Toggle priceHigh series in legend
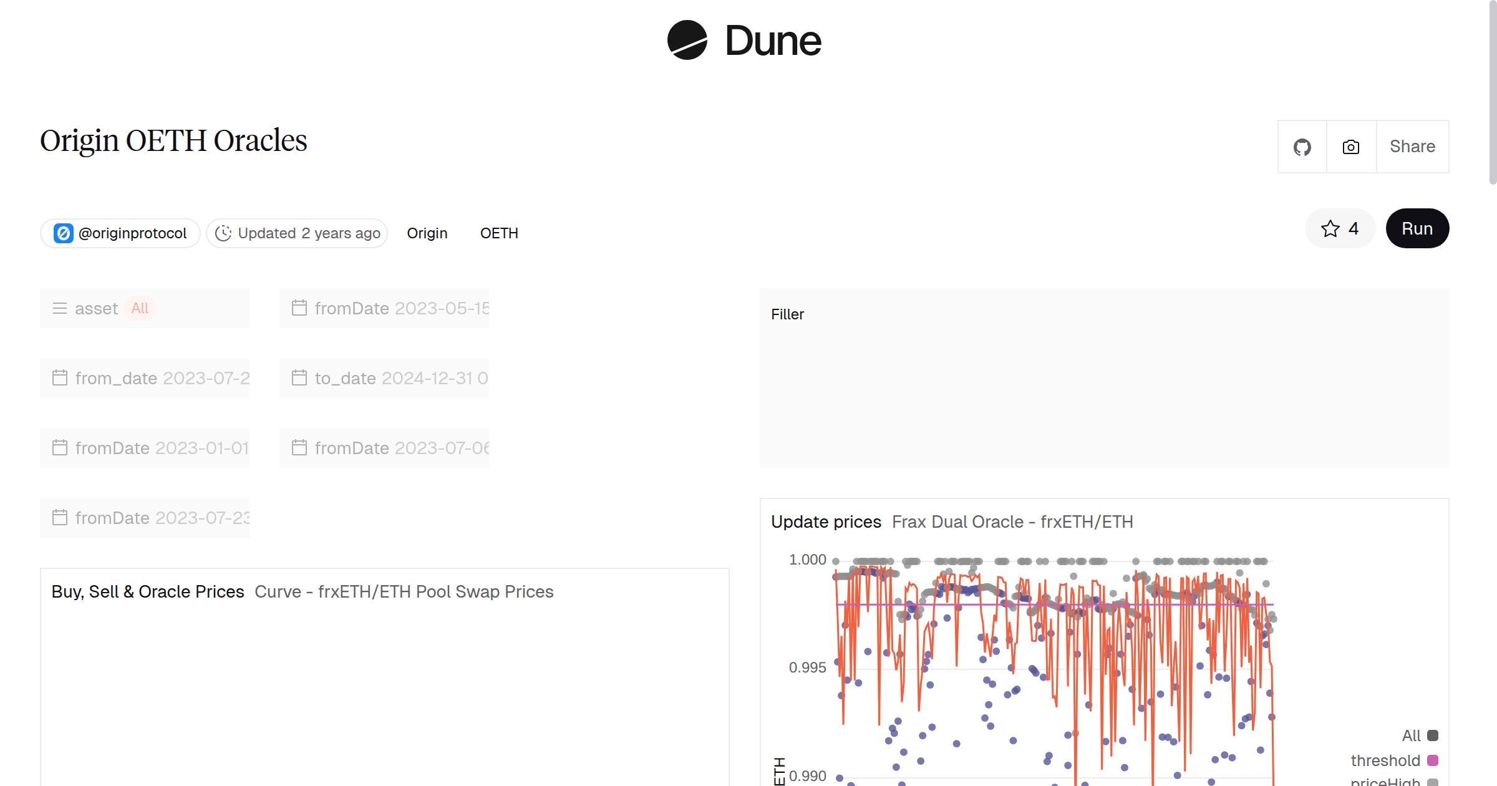The image size is (1497, 786). pos(1385,781)
